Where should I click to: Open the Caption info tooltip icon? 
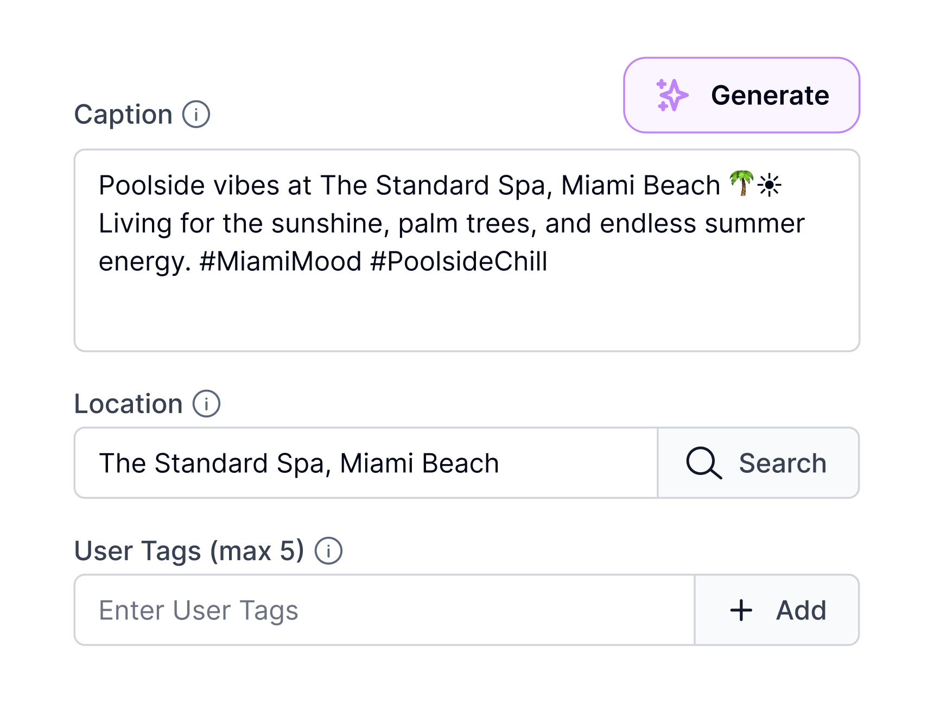click(x=196, y=114)
